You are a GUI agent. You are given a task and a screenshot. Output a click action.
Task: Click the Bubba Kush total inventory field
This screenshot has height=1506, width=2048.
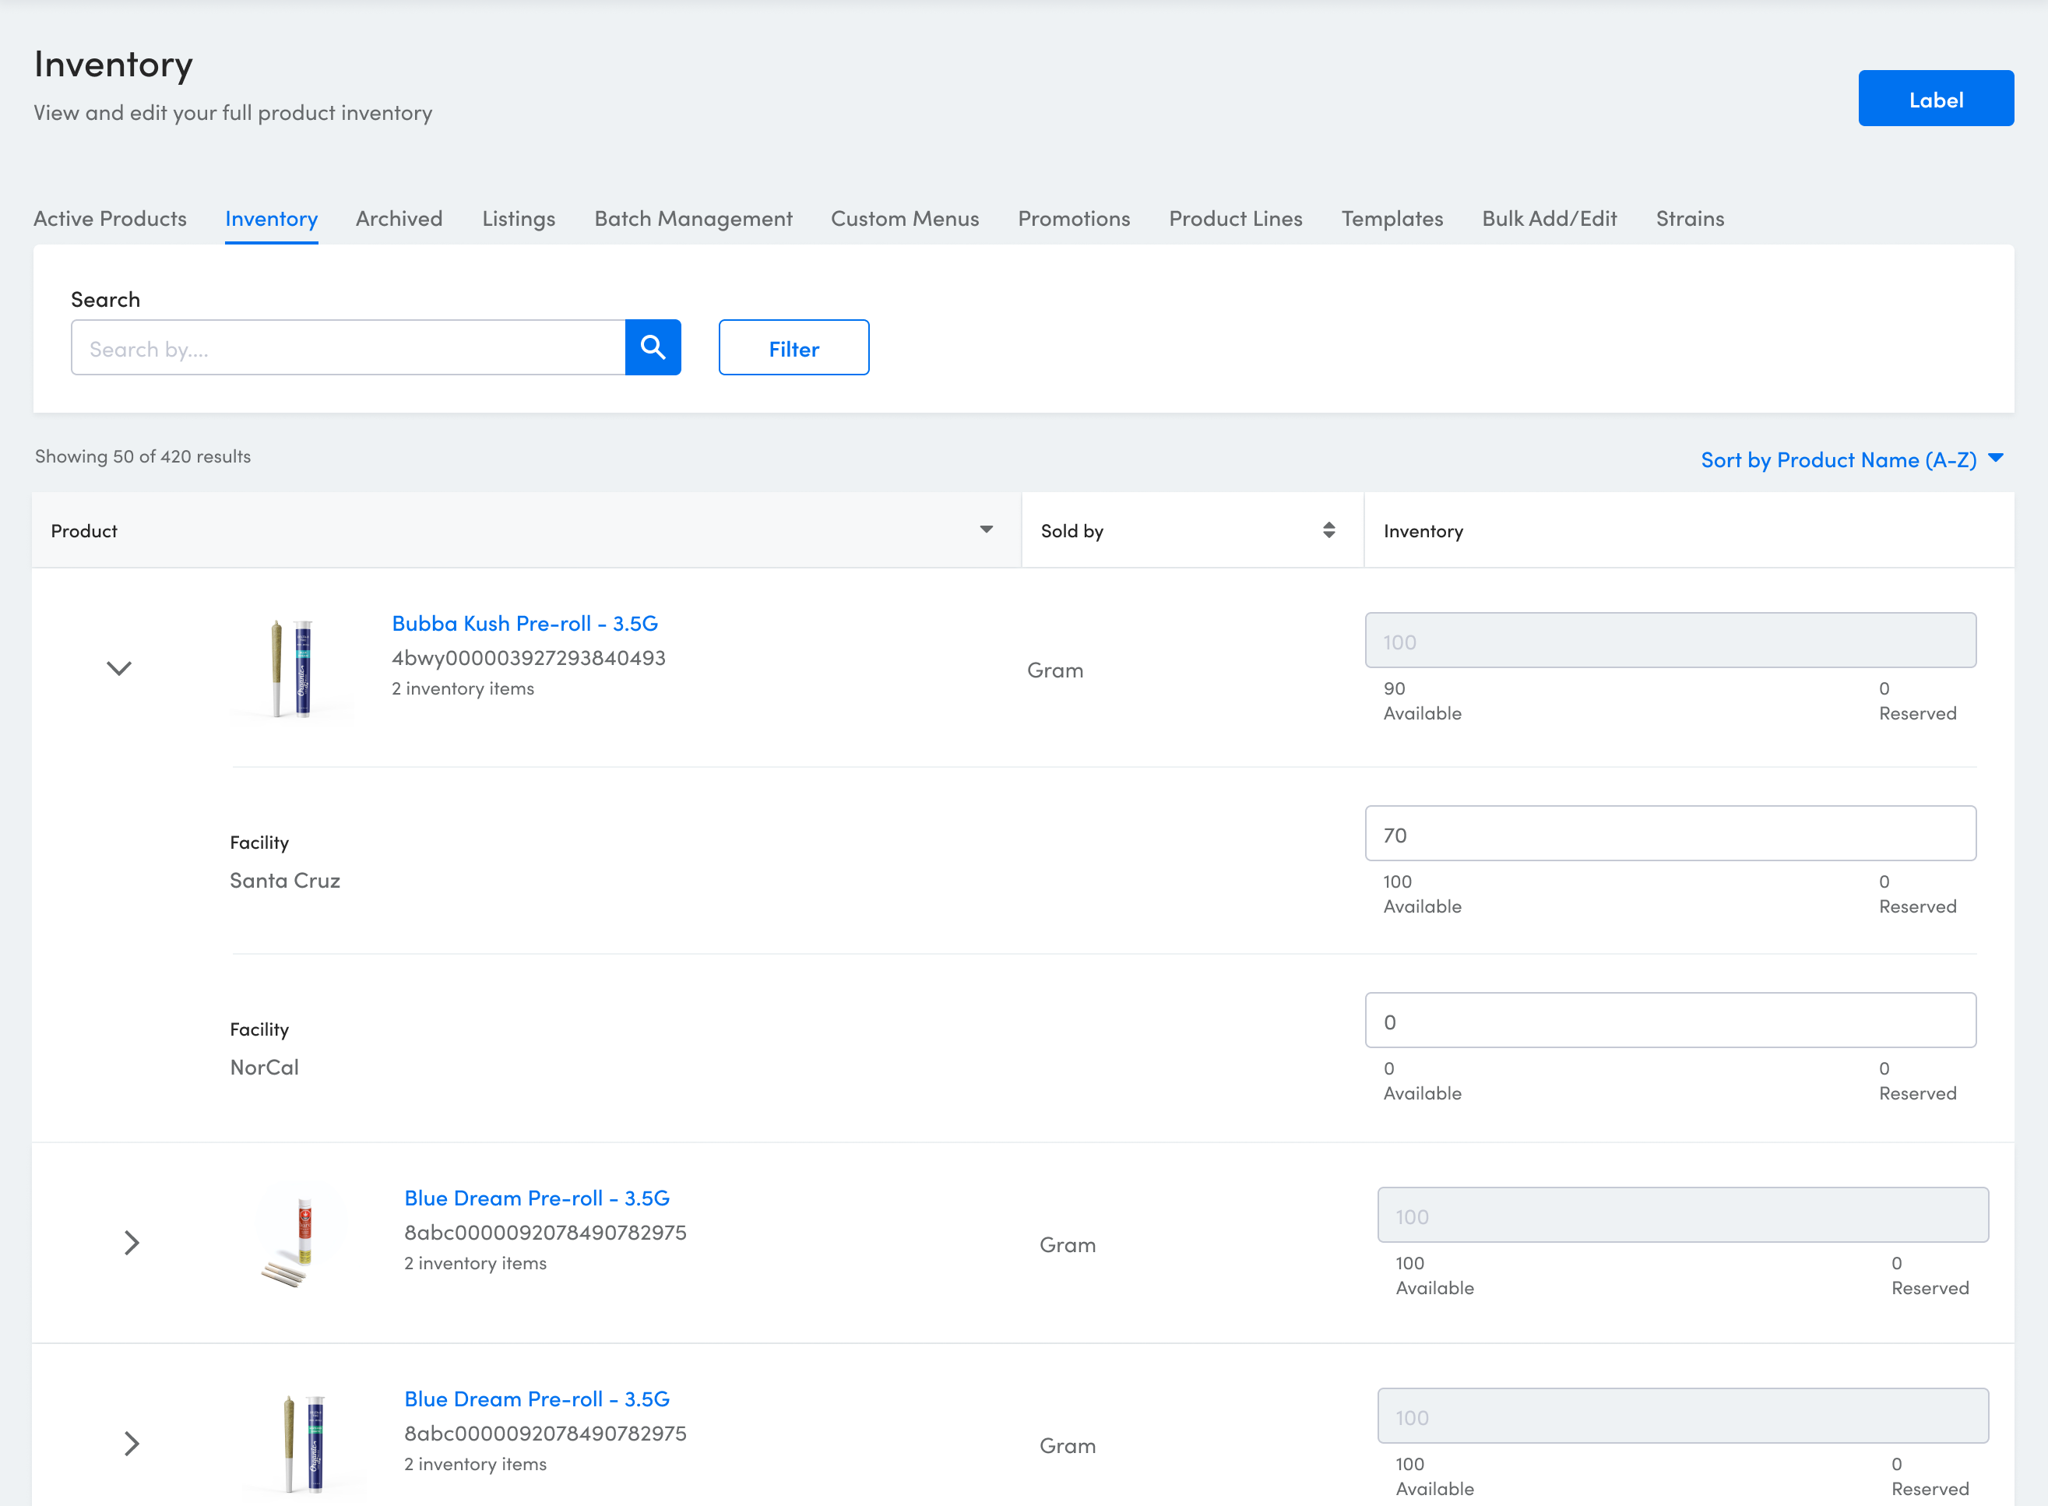tap(1670, 640)
